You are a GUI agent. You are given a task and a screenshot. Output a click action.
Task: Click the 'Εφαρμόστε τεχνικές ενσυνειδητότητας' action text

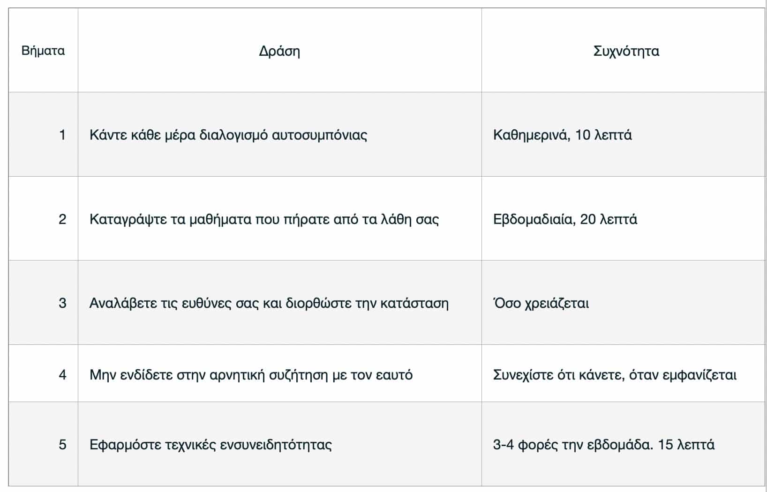point(211,444)
